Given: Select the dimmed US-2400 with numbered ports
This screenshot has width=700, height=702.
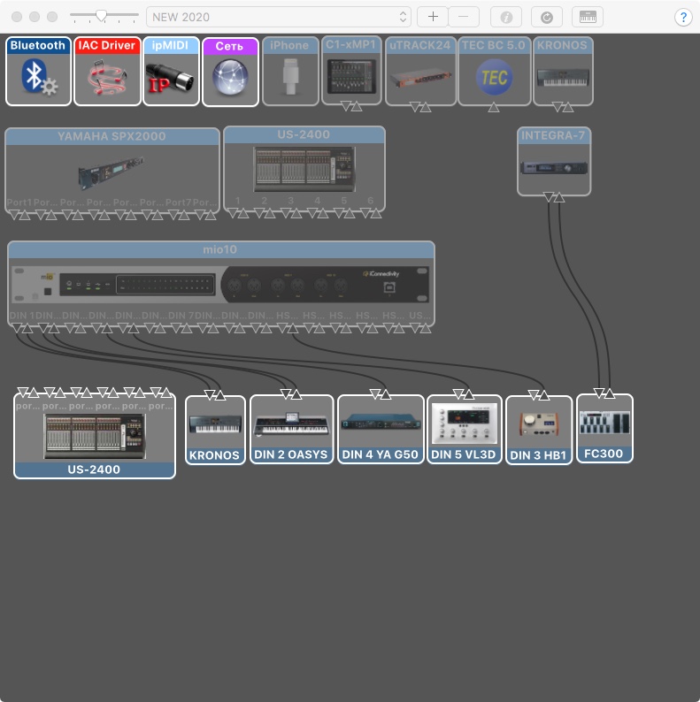Looking at the screenshot, I should click(x=304, y=169).
